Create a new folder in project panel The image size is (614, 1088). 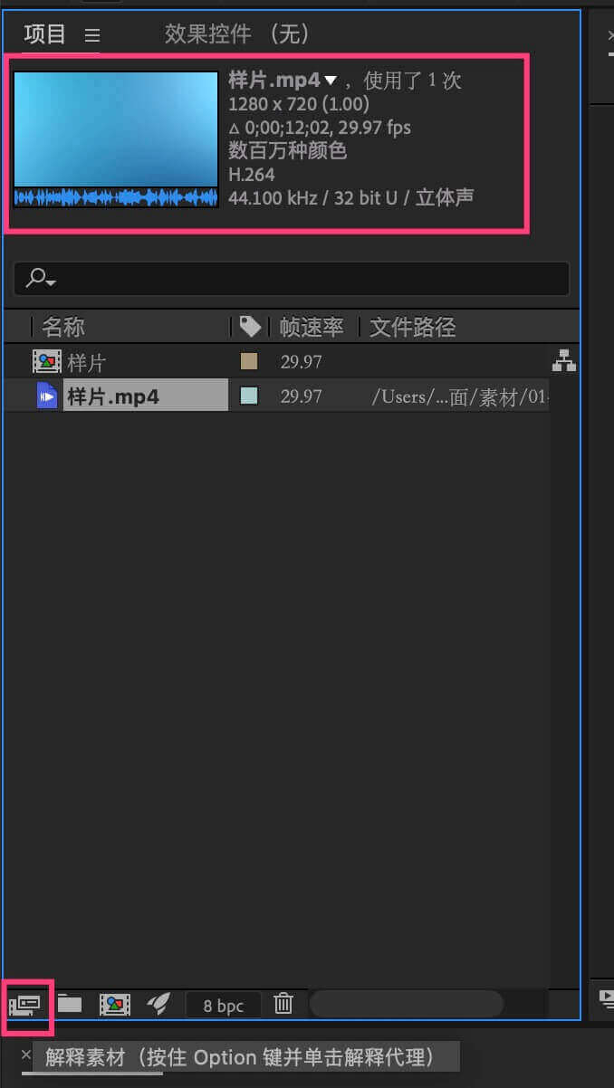[x=70, y=1003]
